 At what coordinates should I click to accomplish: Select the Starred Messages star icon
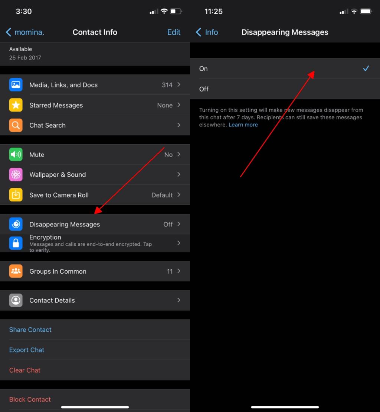click(x=16, y=105)
